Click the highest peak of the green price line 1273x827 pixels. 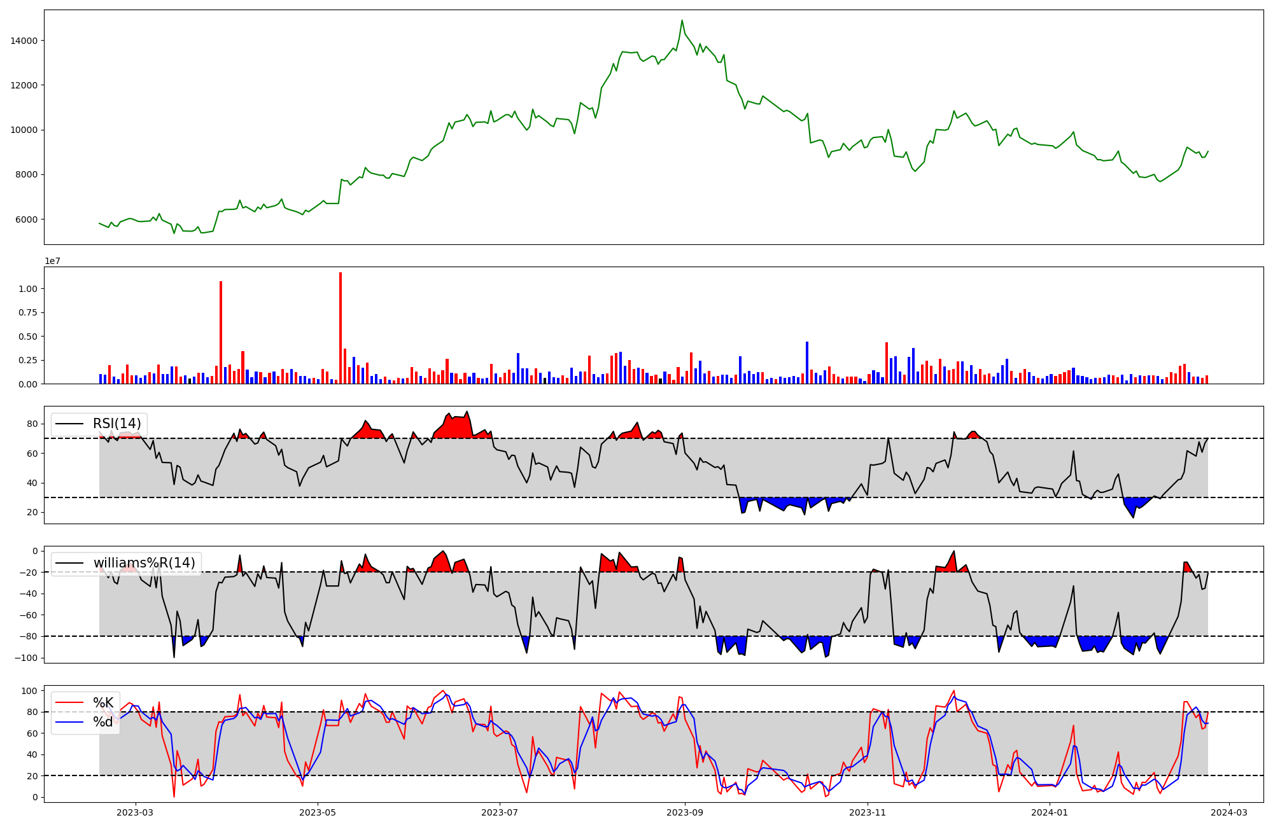click(x=682, y=20)
